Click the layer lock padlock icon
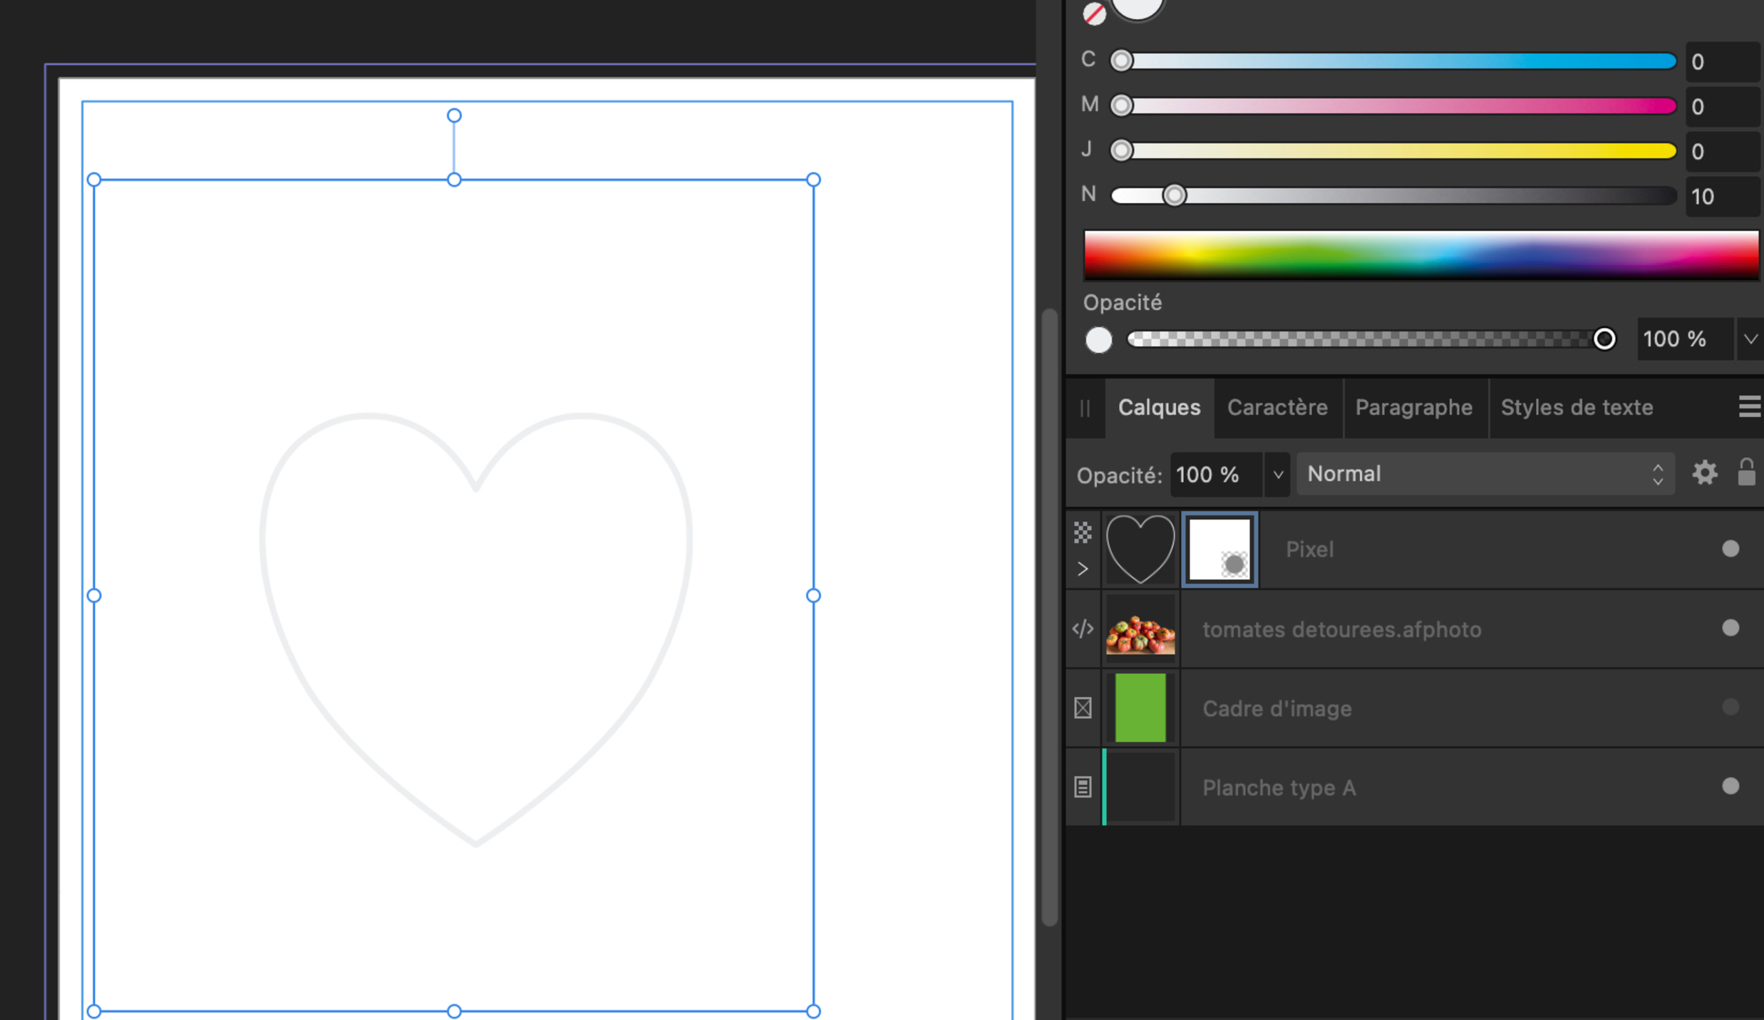 pyautogui.click(x=1745, y=473)
